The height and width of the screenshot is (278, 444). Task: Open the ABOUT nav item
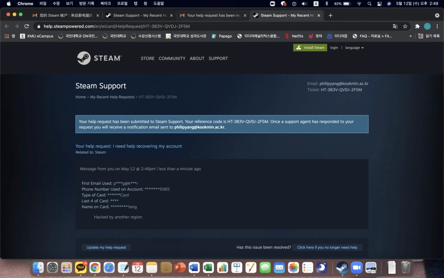point(197,58)
